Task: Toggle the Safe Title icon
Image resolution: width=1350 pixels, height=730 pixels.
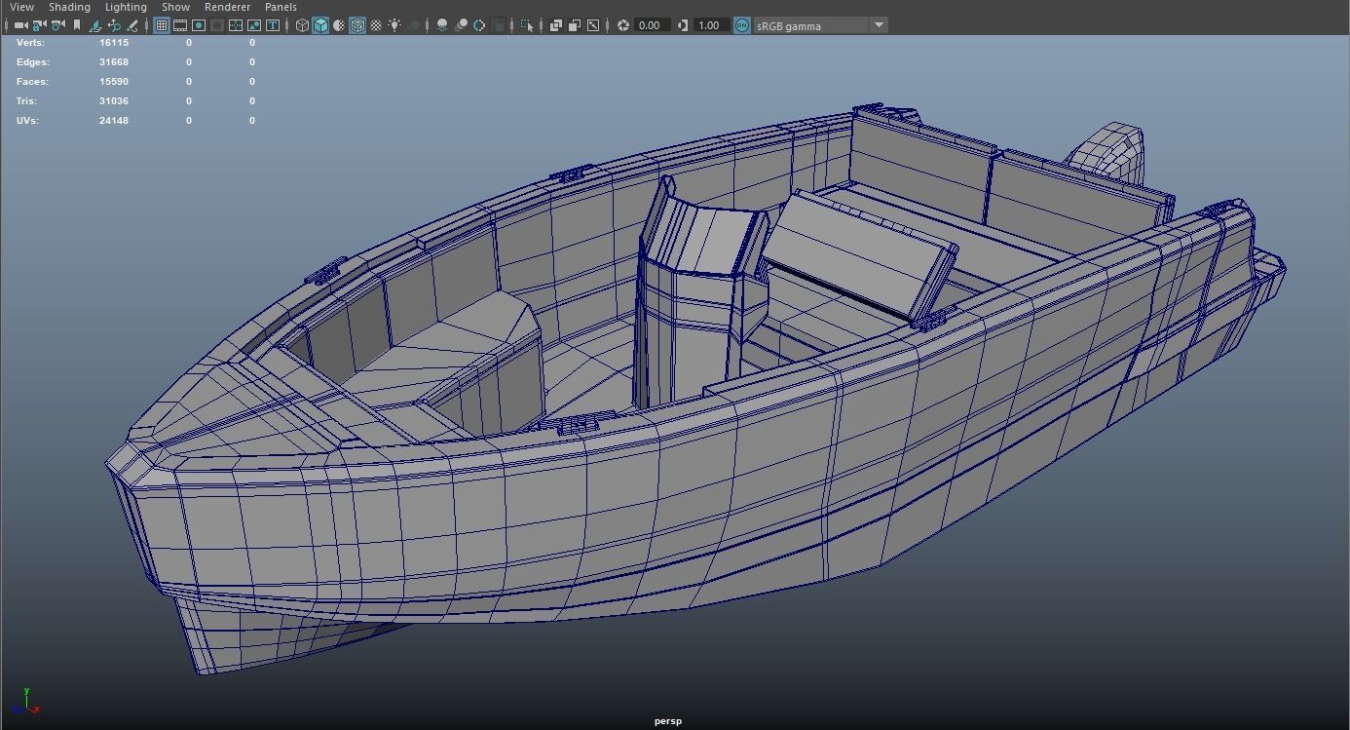Action: pyautogui.click(x=273, y=25)
